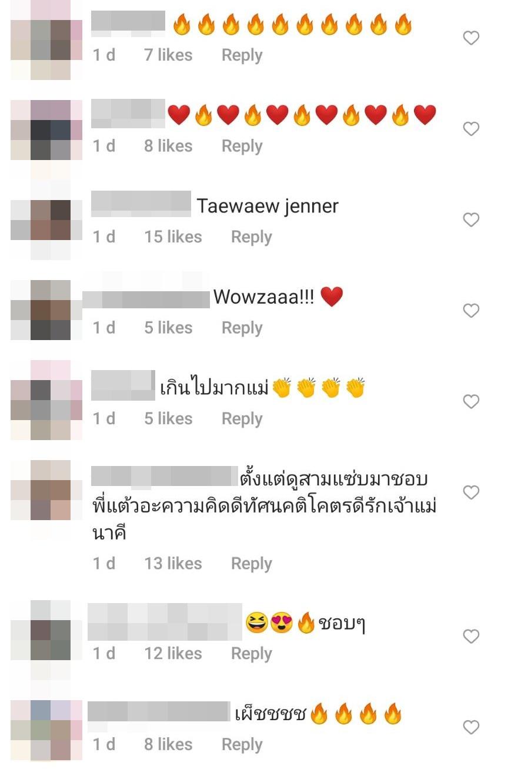Open avatar of 'Taewaew jenner' commenter
This screenshot has height=769, width=511.
click(46, 219)
